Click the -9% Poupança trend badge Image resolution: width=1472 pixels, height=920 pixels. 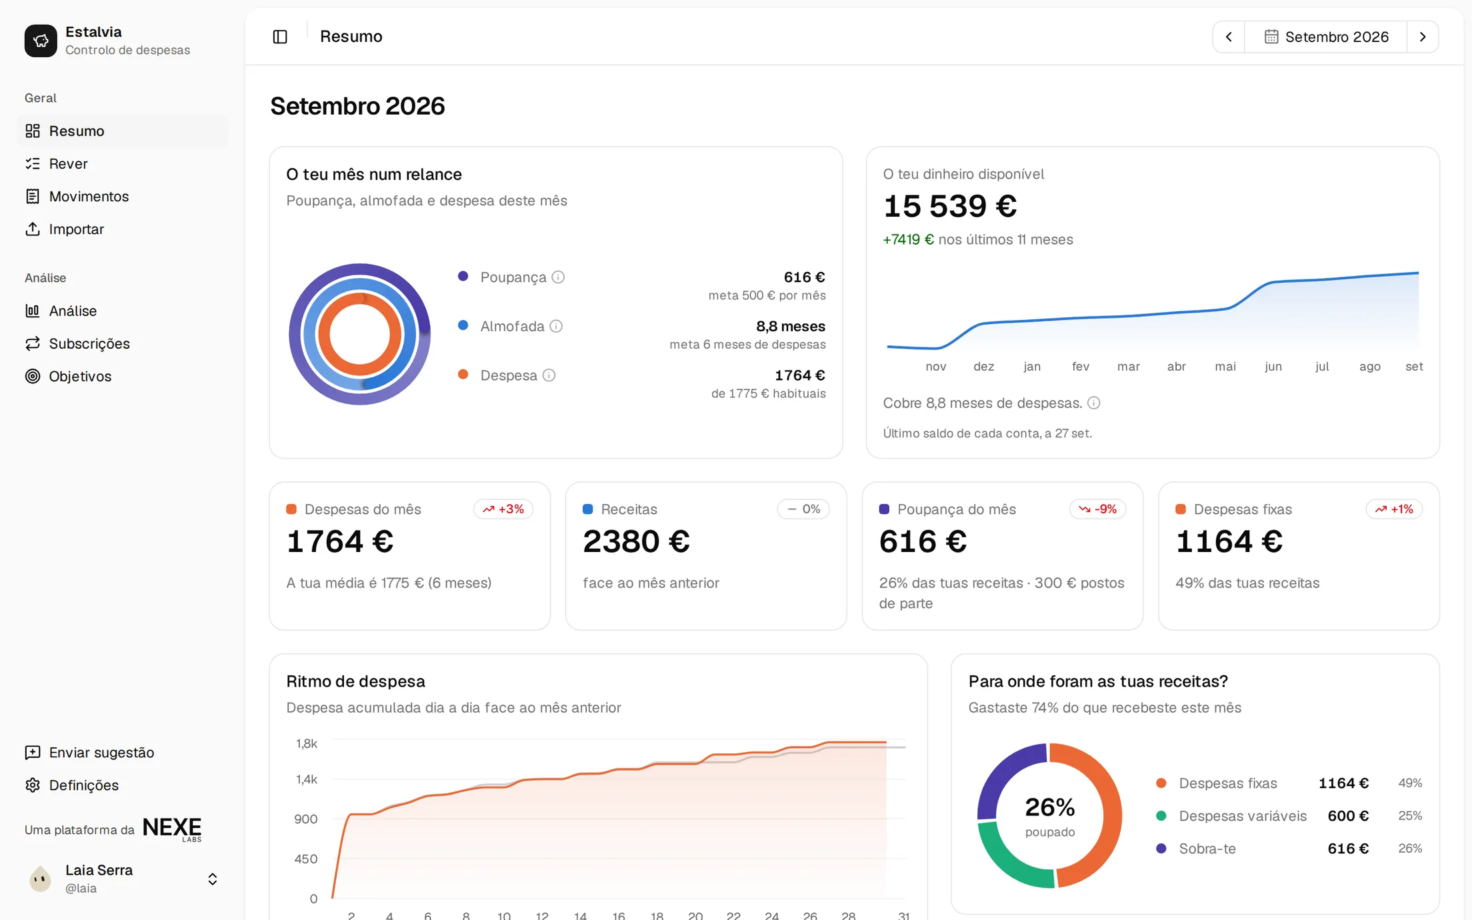(1098, 509)
